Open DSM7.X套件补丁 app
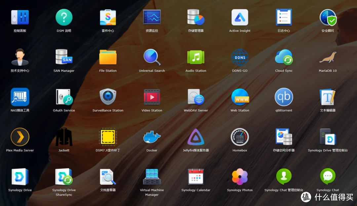This screenshot has height=206, width=357. 108,137
